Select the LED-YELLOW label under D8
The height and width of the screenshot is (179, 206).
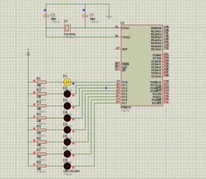click(x=71, y=171)
